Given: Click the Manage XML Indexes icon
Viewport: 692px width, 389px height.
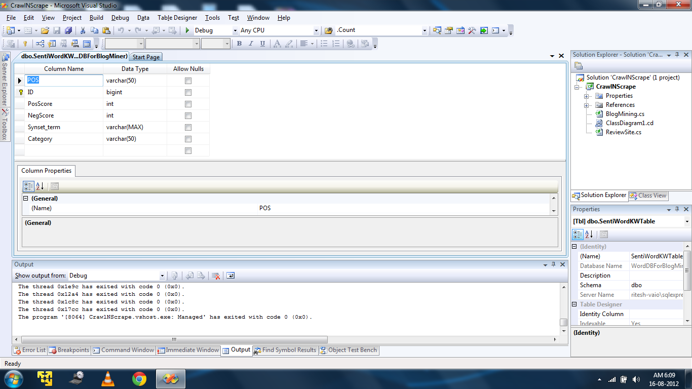Looking at the screenshot, I should (75, 44).
